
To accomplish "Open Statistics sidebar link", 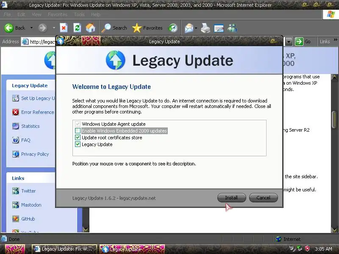I will 30,126.
